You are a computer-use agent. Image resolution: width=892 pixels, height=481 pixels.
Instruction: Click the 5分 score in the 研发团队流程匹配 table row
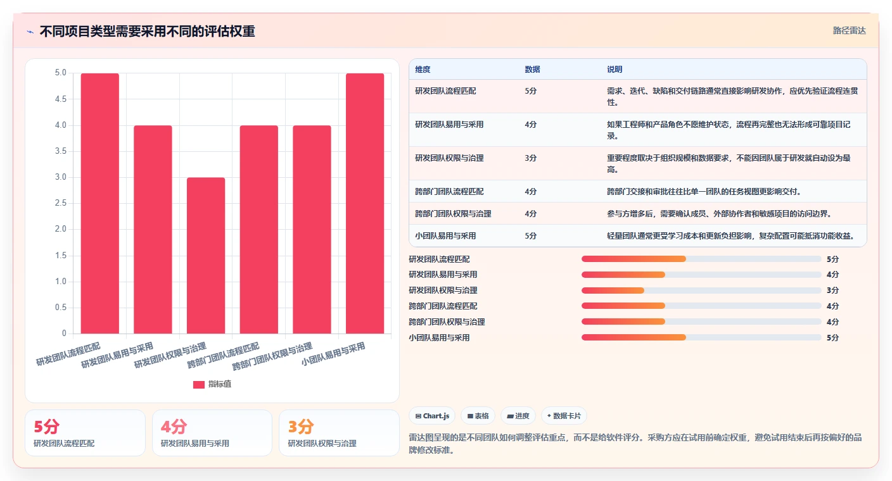[x=531, y=91]
